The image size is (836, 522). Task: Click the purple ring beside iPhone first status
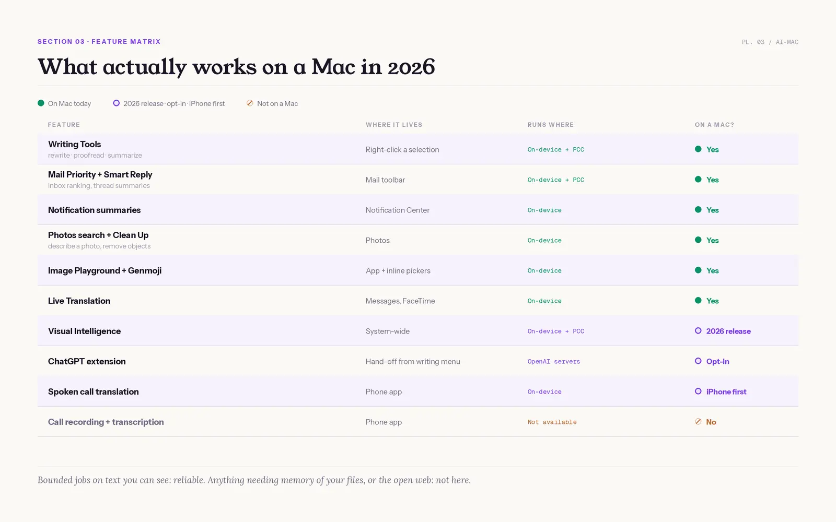(698, 391)
